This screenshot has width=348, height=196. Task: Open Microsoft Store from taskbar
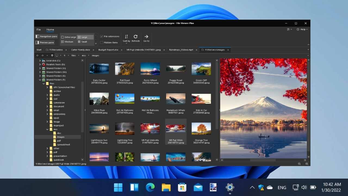[x=182, y=187]
